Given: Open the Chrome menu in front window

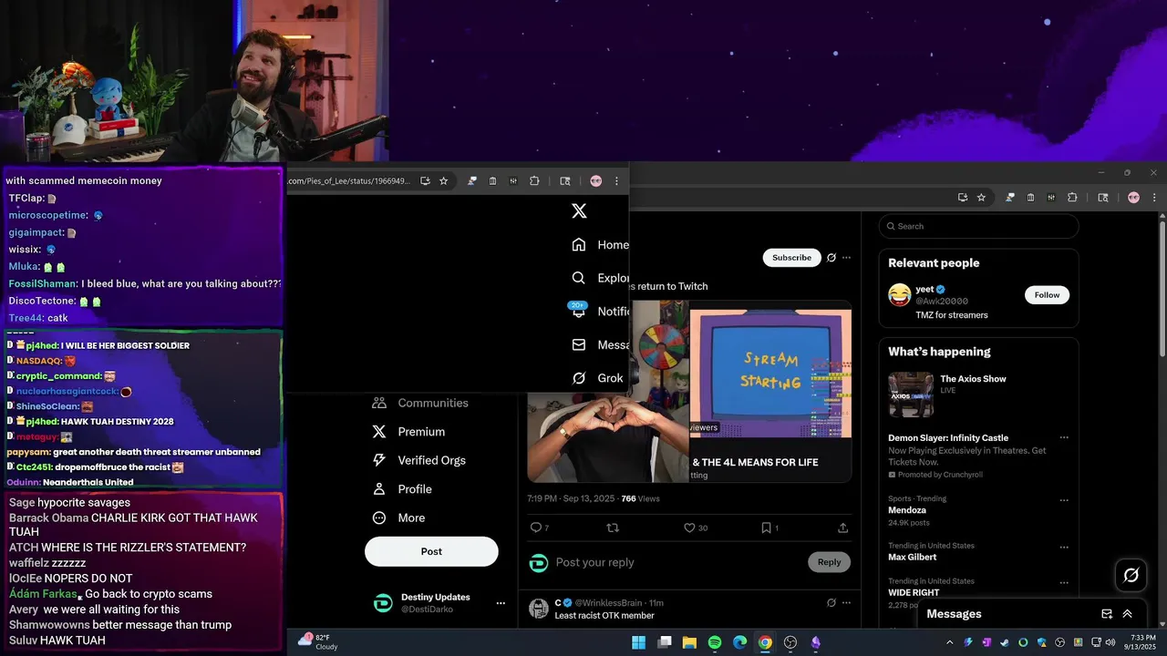Looking at the screenshot, I should [616, 180].
